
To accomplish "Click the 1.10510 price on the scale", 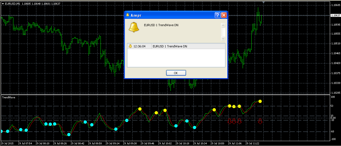I will (x=335, y=44).
